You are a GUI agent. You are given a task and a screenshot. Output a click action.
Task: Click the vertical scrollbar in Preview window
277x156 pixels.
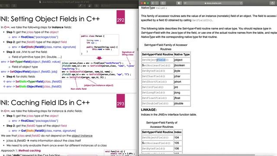coord(138,49)
